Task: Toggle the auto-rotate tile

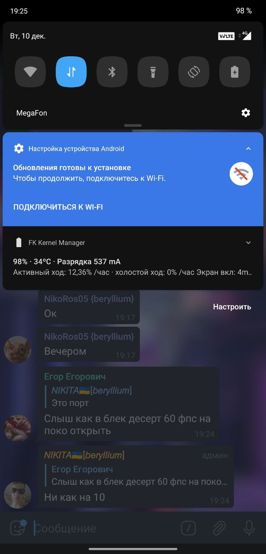Action: pos(194,72)
